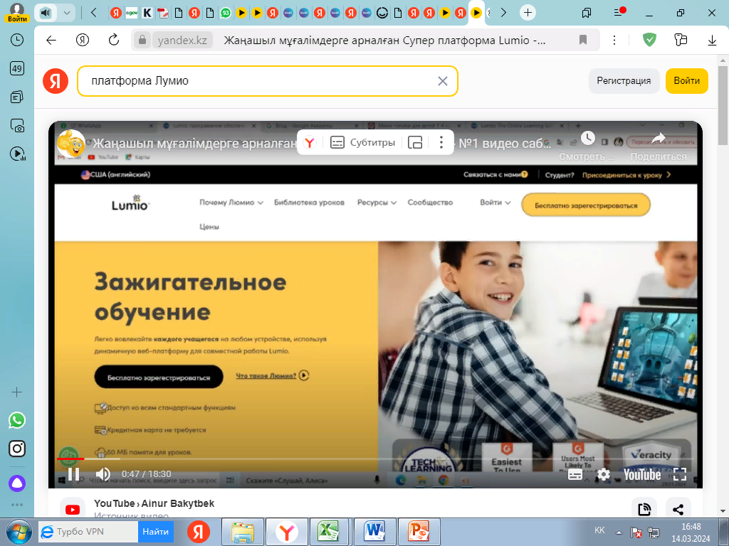Clear the search query with X
The image size is (729, 546).
tap(443, 81)
